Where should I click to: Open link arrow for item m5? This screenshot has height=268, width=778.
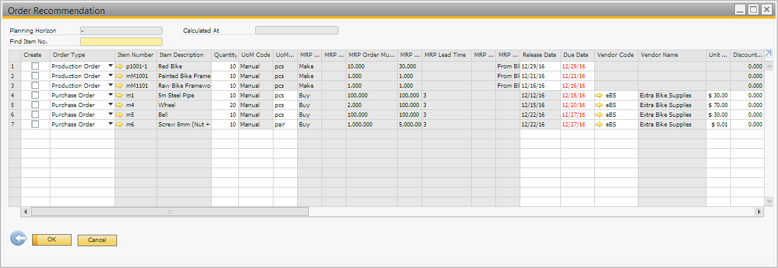pyautogui.click(x=119, y=115)
